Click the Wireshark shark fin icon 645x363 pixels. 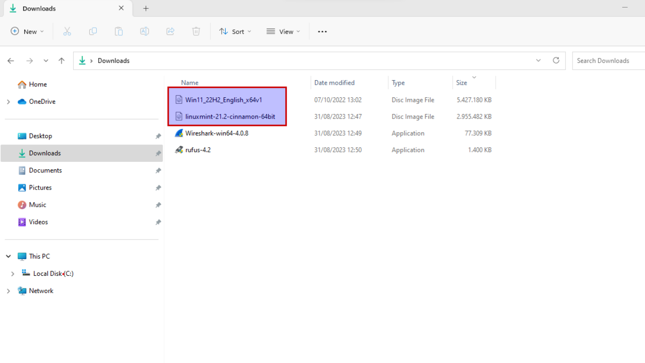[178, 133]
